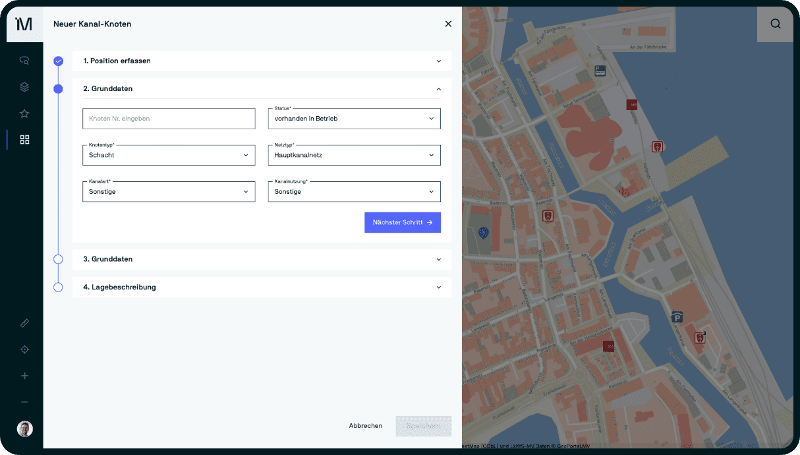This screenshot has width=800, height=455.
Task: Close the Neuer Kanal-Knoten dialog
Action: (448, 24)
